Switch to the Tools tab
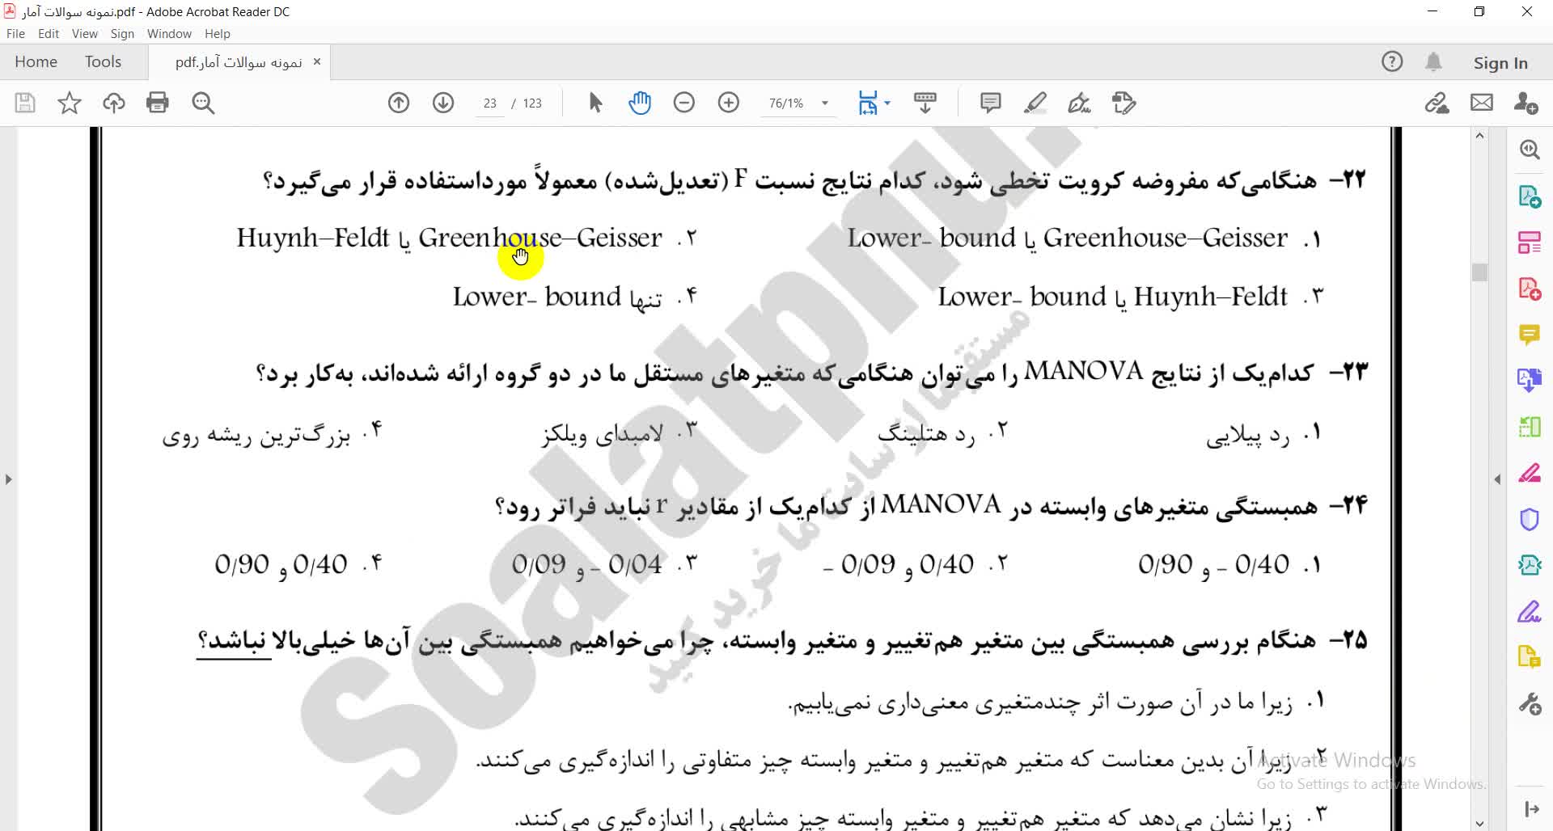The width and height of the screenshot is (1553, 831). pos(103,62)
